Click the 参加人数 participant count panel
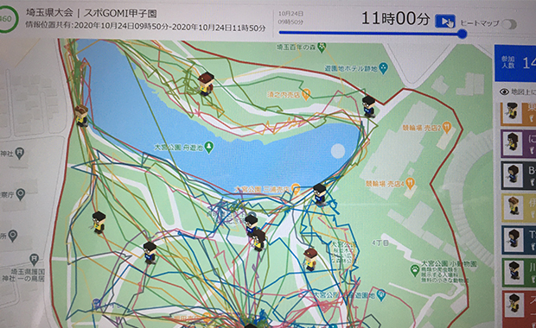 [x=515, y=63]
